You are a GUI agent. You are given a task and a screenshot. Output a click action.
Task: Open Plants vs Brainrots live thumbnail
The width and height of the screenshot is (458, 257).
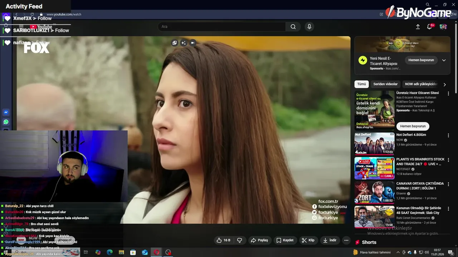pyautogui.click(x=374, y=168)
